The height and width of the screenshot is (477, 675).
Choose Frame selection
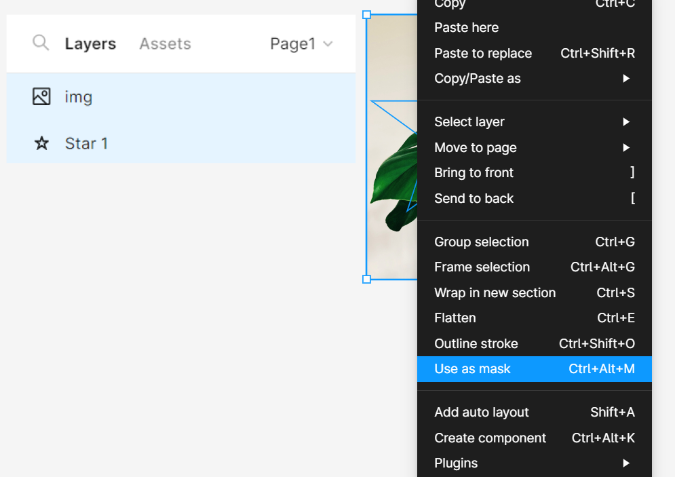[534, 267]
